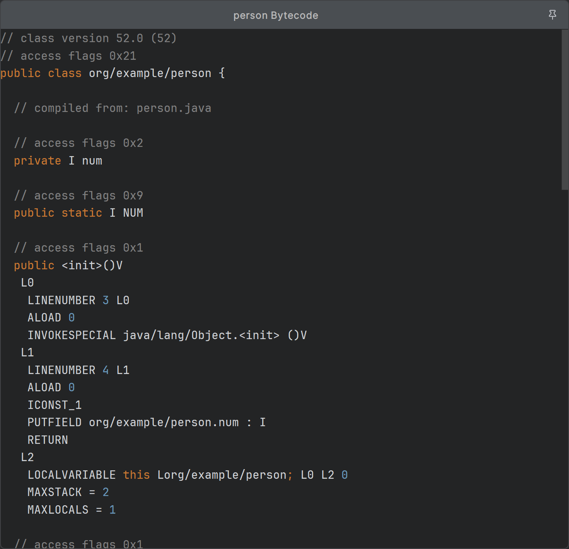The height and width of the screenshot is (549, 569).
Task: Click the 'ICONST_1' instruction
Action: 55,405
